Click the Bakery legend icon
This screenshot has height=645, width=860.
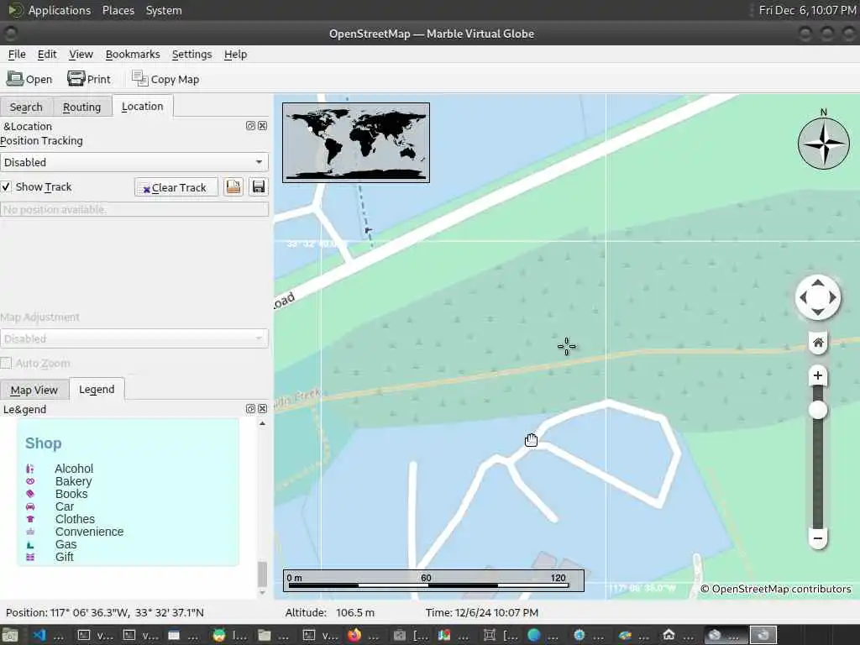point(30,481)
